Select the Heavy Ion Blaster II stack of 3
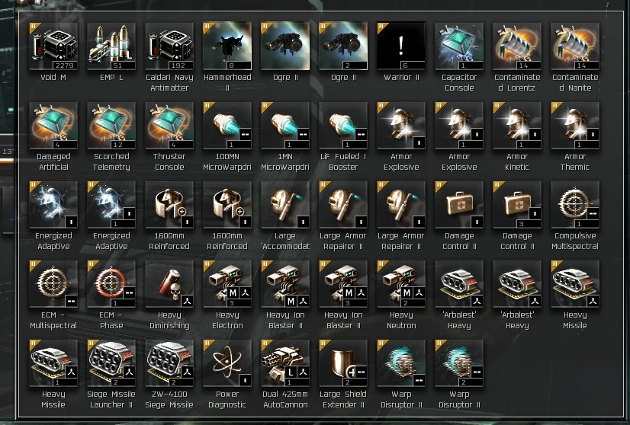This screenshot has height=425, width=630. click(342, 284)
